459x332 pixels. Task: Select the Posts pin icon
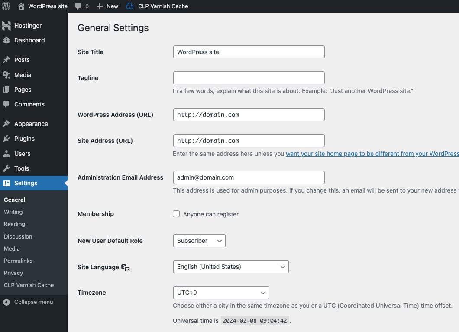[7, 60]
